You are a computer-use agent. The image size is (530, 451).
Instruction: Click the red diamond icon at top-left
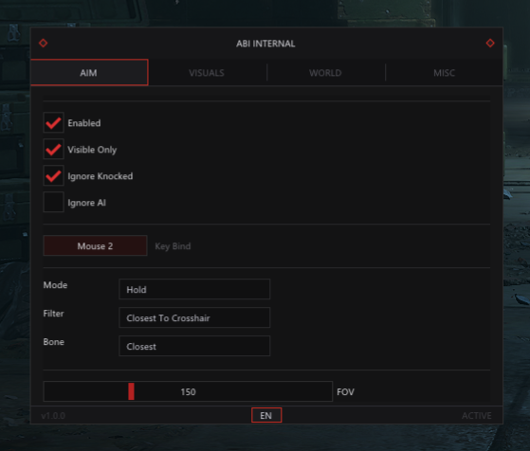pos(44,44)
